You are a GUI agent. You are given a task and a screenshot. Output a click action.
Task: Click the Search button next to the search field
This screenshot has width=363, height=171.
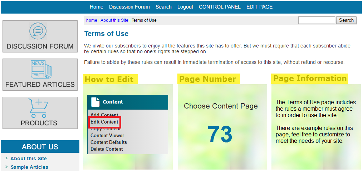click(x=346, y=20)
